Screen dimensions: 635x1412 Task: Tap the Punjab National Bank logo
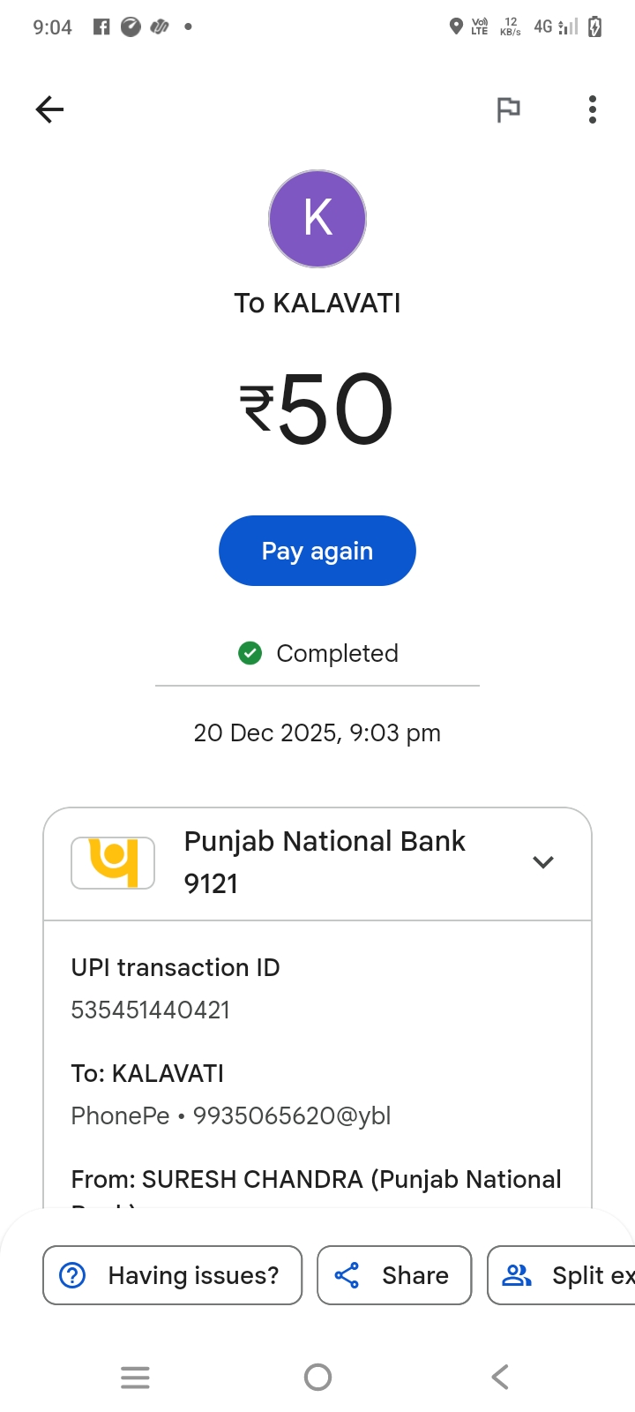tap(113, 862)
